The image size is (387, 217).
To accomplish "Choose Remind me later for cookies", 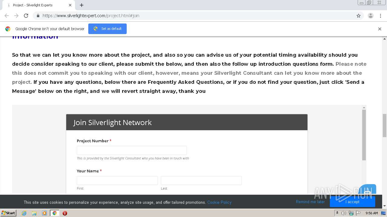I will (x=310, y=202).
